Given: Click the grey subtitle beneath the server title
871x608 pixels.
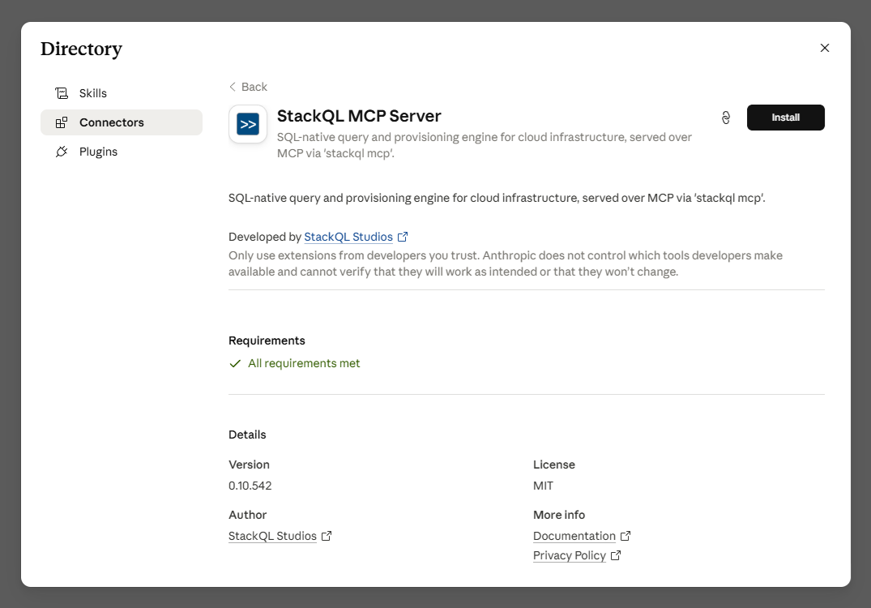Looking at the screenshot, I should 485,145.
